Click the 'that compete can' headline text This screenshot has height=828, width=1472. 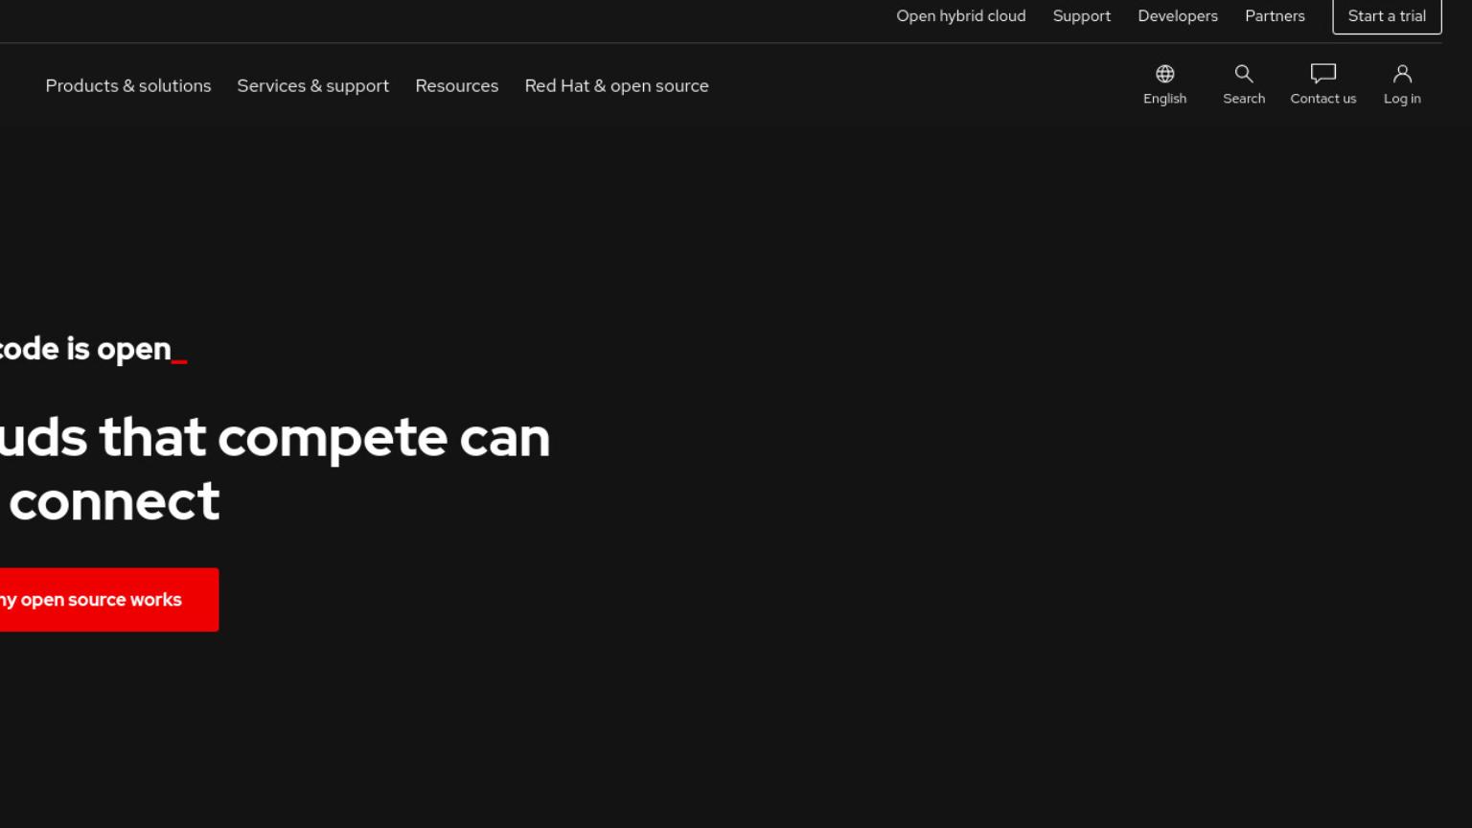tap(325, 438)
